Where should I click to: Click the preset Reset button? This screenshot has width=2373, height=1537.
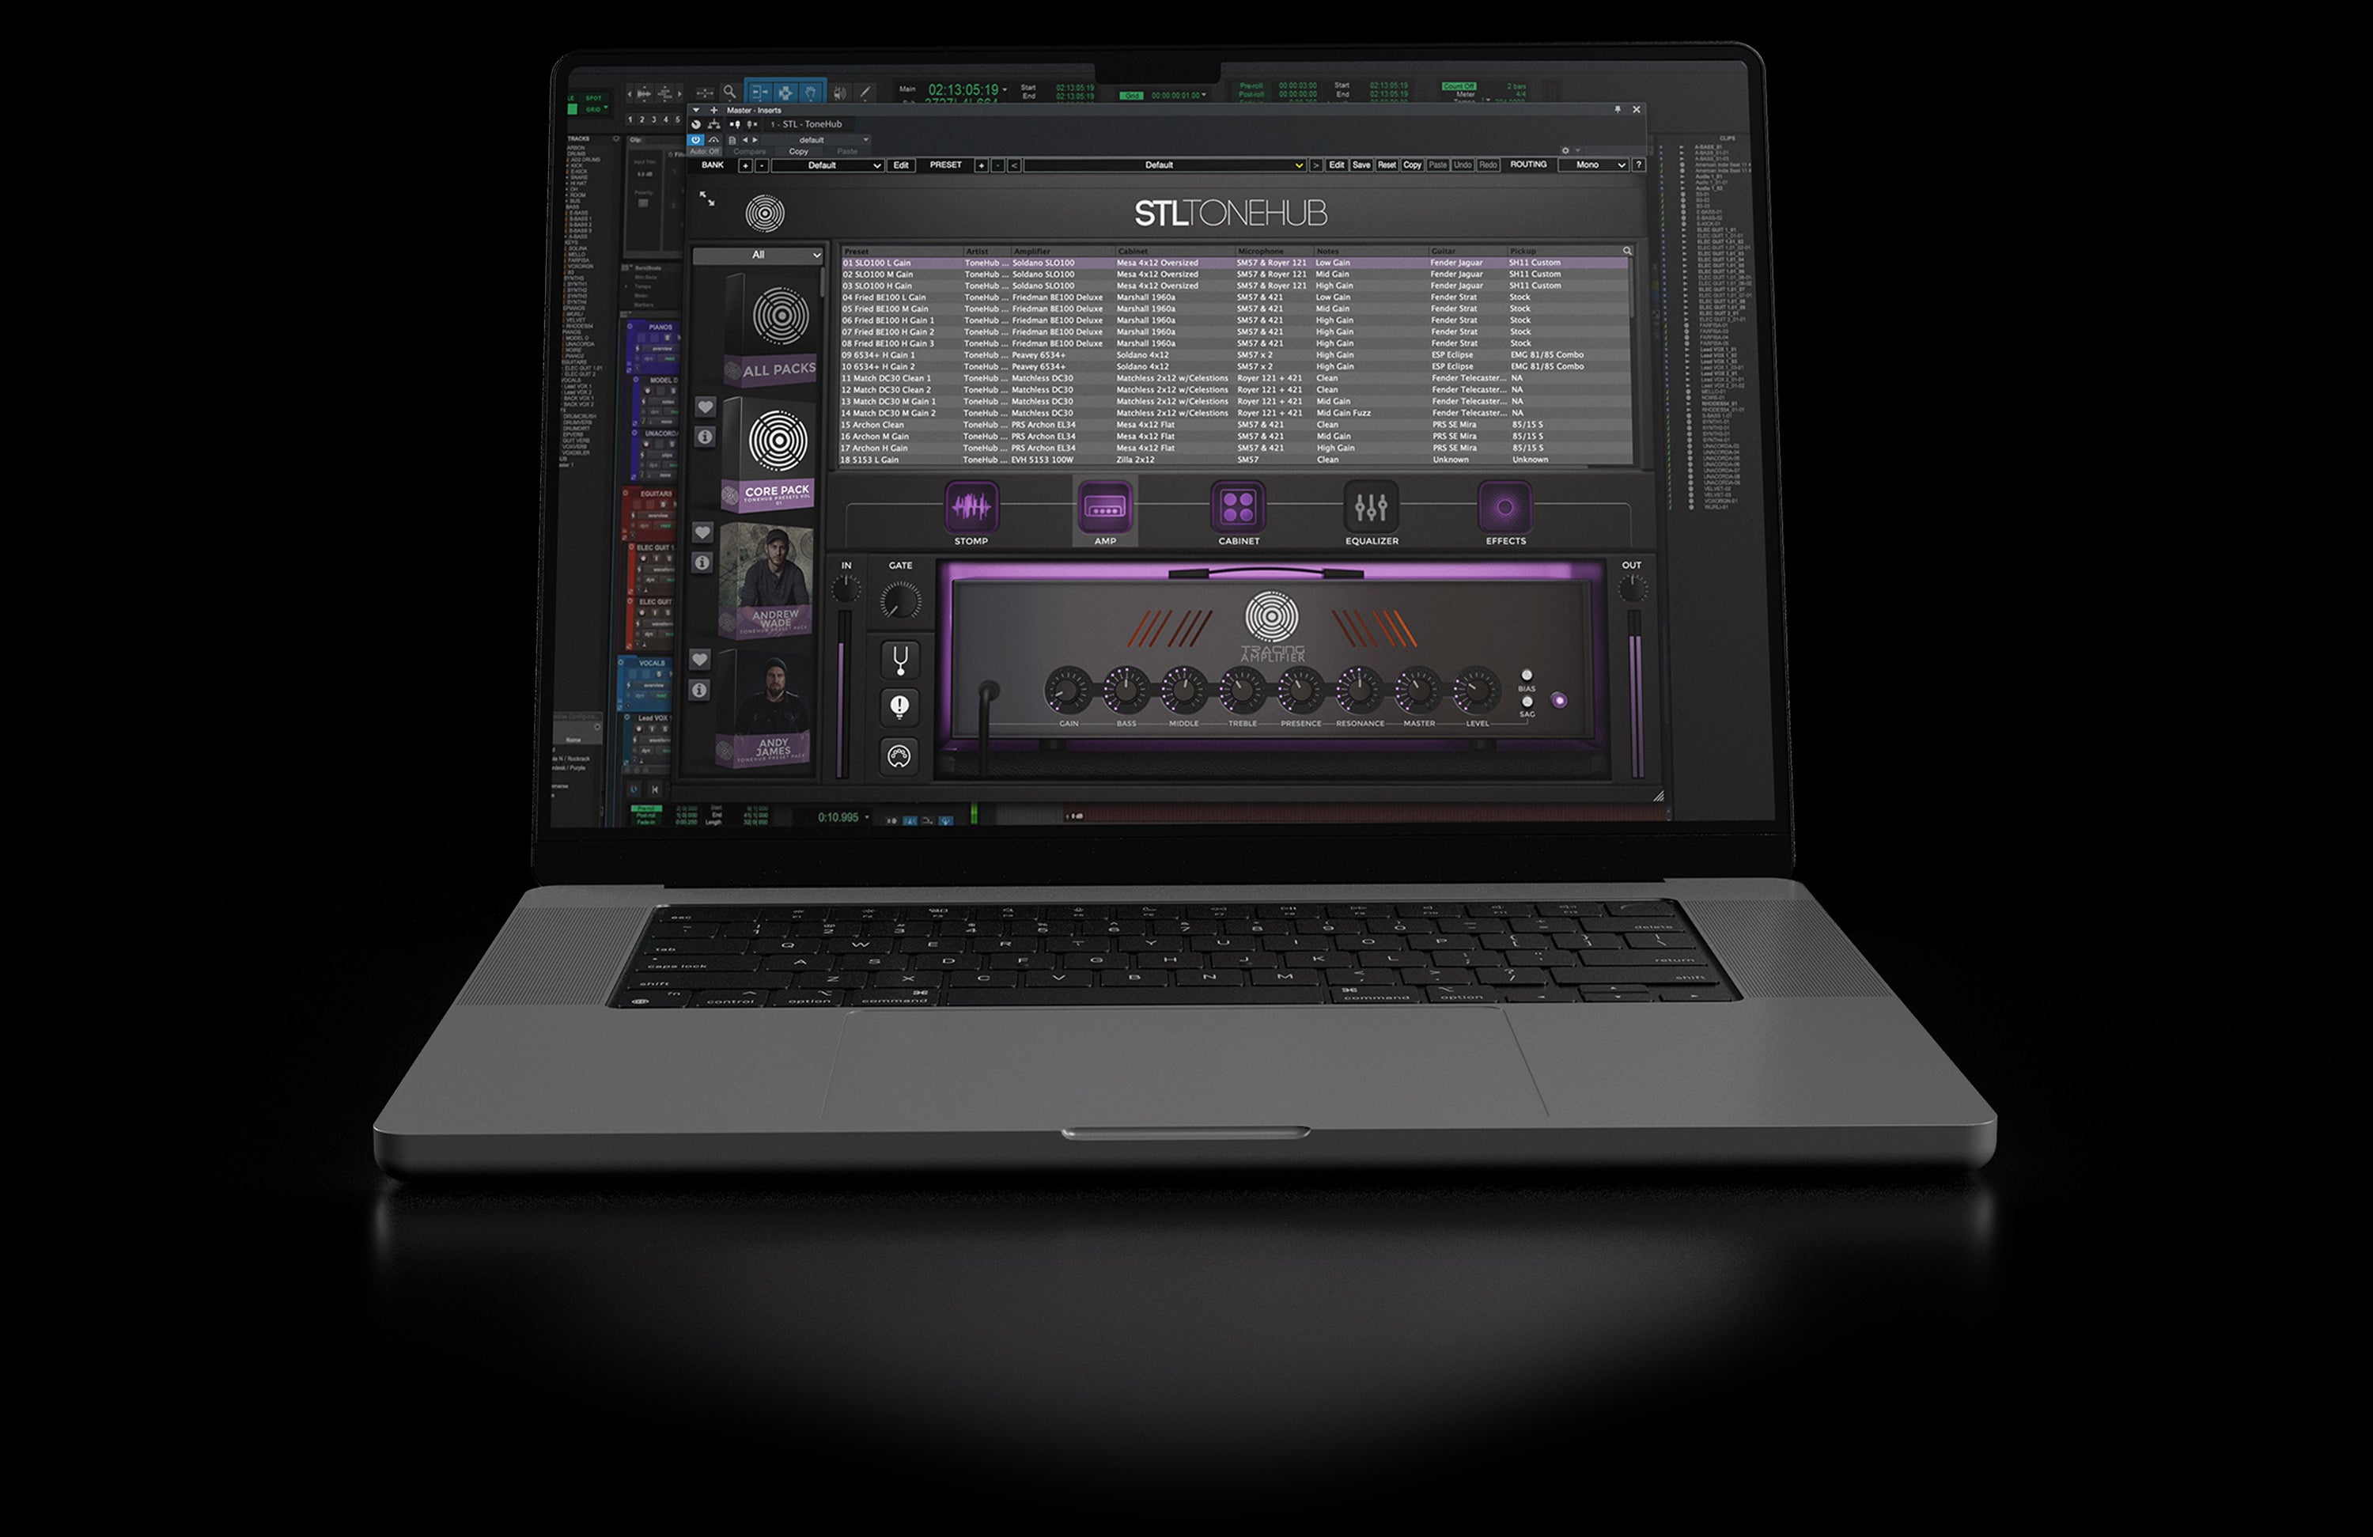tap(1386, 165)
